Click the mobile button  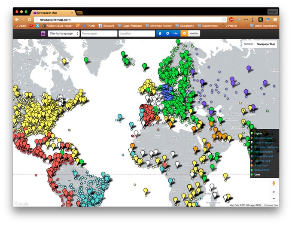[x=194, y=33]
